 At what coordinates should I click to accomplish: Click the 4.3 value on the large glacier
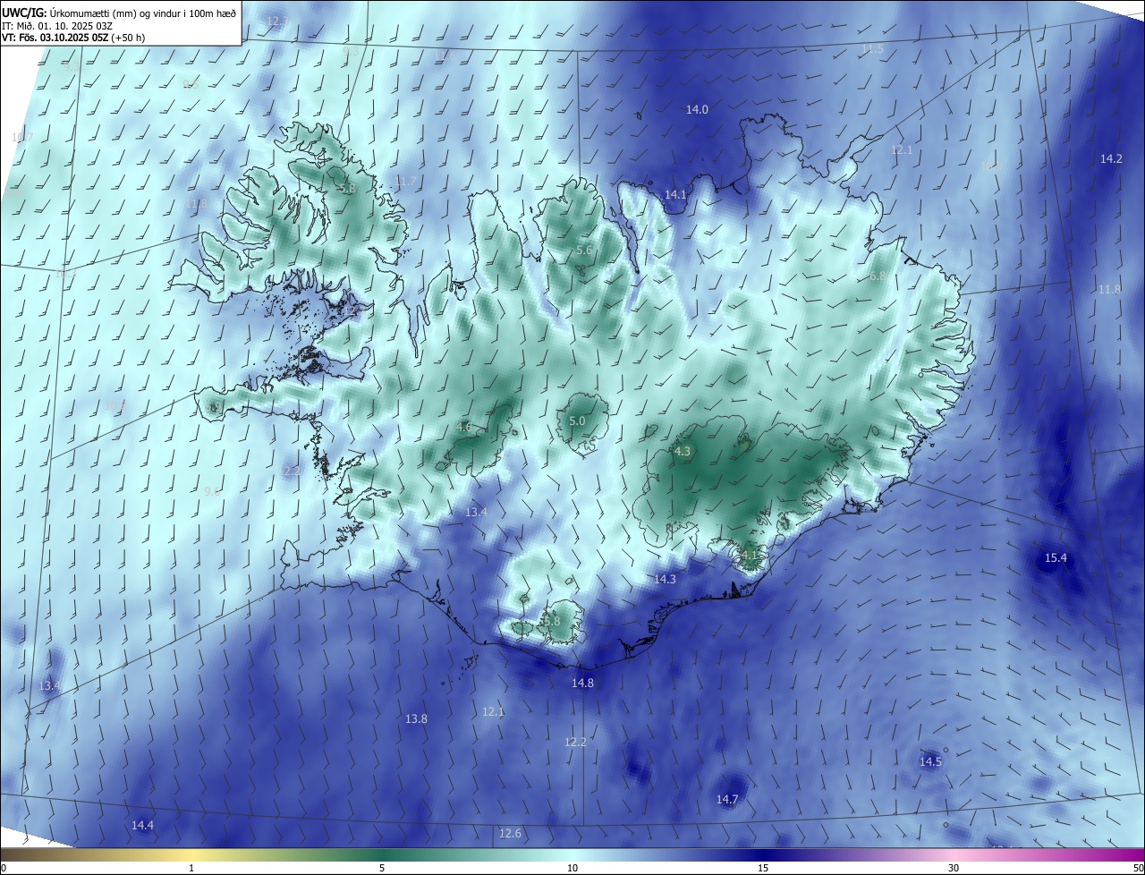[x=683, y=451]
